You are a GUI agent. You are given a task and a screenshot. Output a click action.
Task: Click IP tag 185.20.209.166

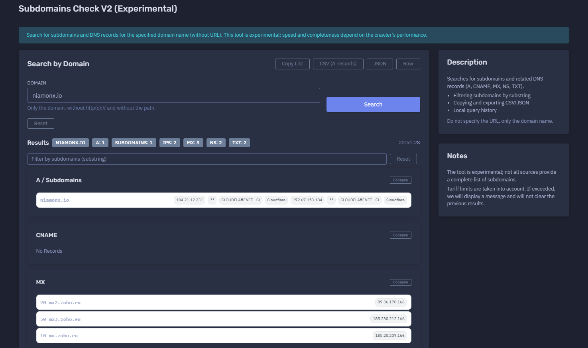tap(390, 336)
